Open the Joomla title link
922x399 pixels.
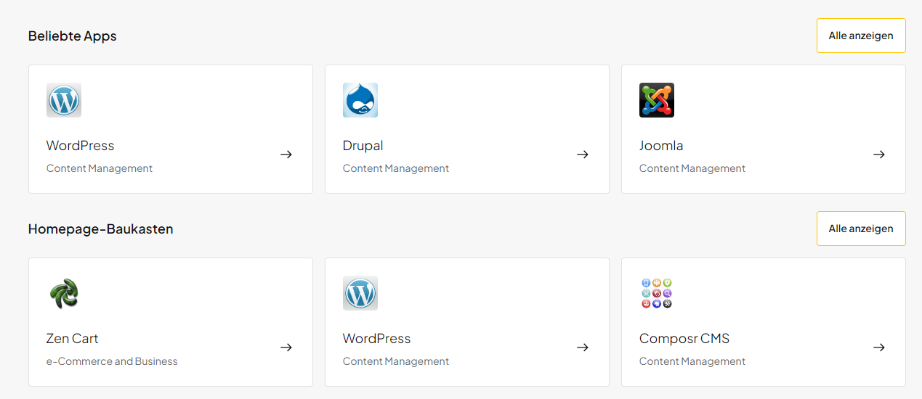tap(661, 146)
